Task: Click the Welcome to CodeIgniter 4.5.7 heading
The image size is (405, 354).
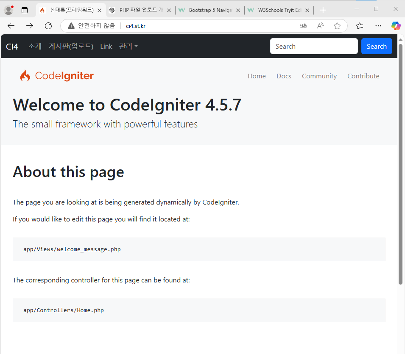Action: (127, 105)
